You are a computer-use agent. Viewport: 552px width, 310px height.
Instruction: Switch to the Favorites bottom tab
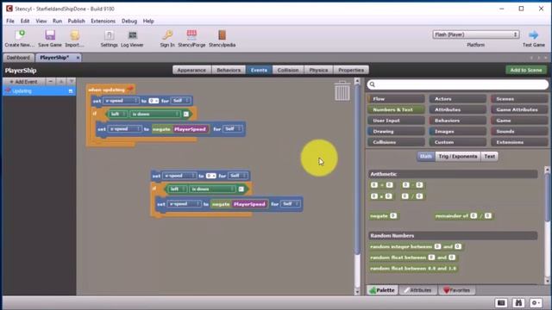point(456,290)
